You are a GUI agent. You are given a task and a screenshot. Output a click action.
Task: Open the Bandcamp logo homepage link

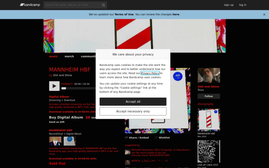pyautogui.click(x=30, y=5)
